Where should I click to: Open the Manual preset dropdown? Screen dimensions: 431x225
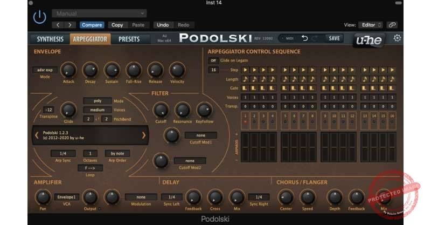click(x=99, y=13)
